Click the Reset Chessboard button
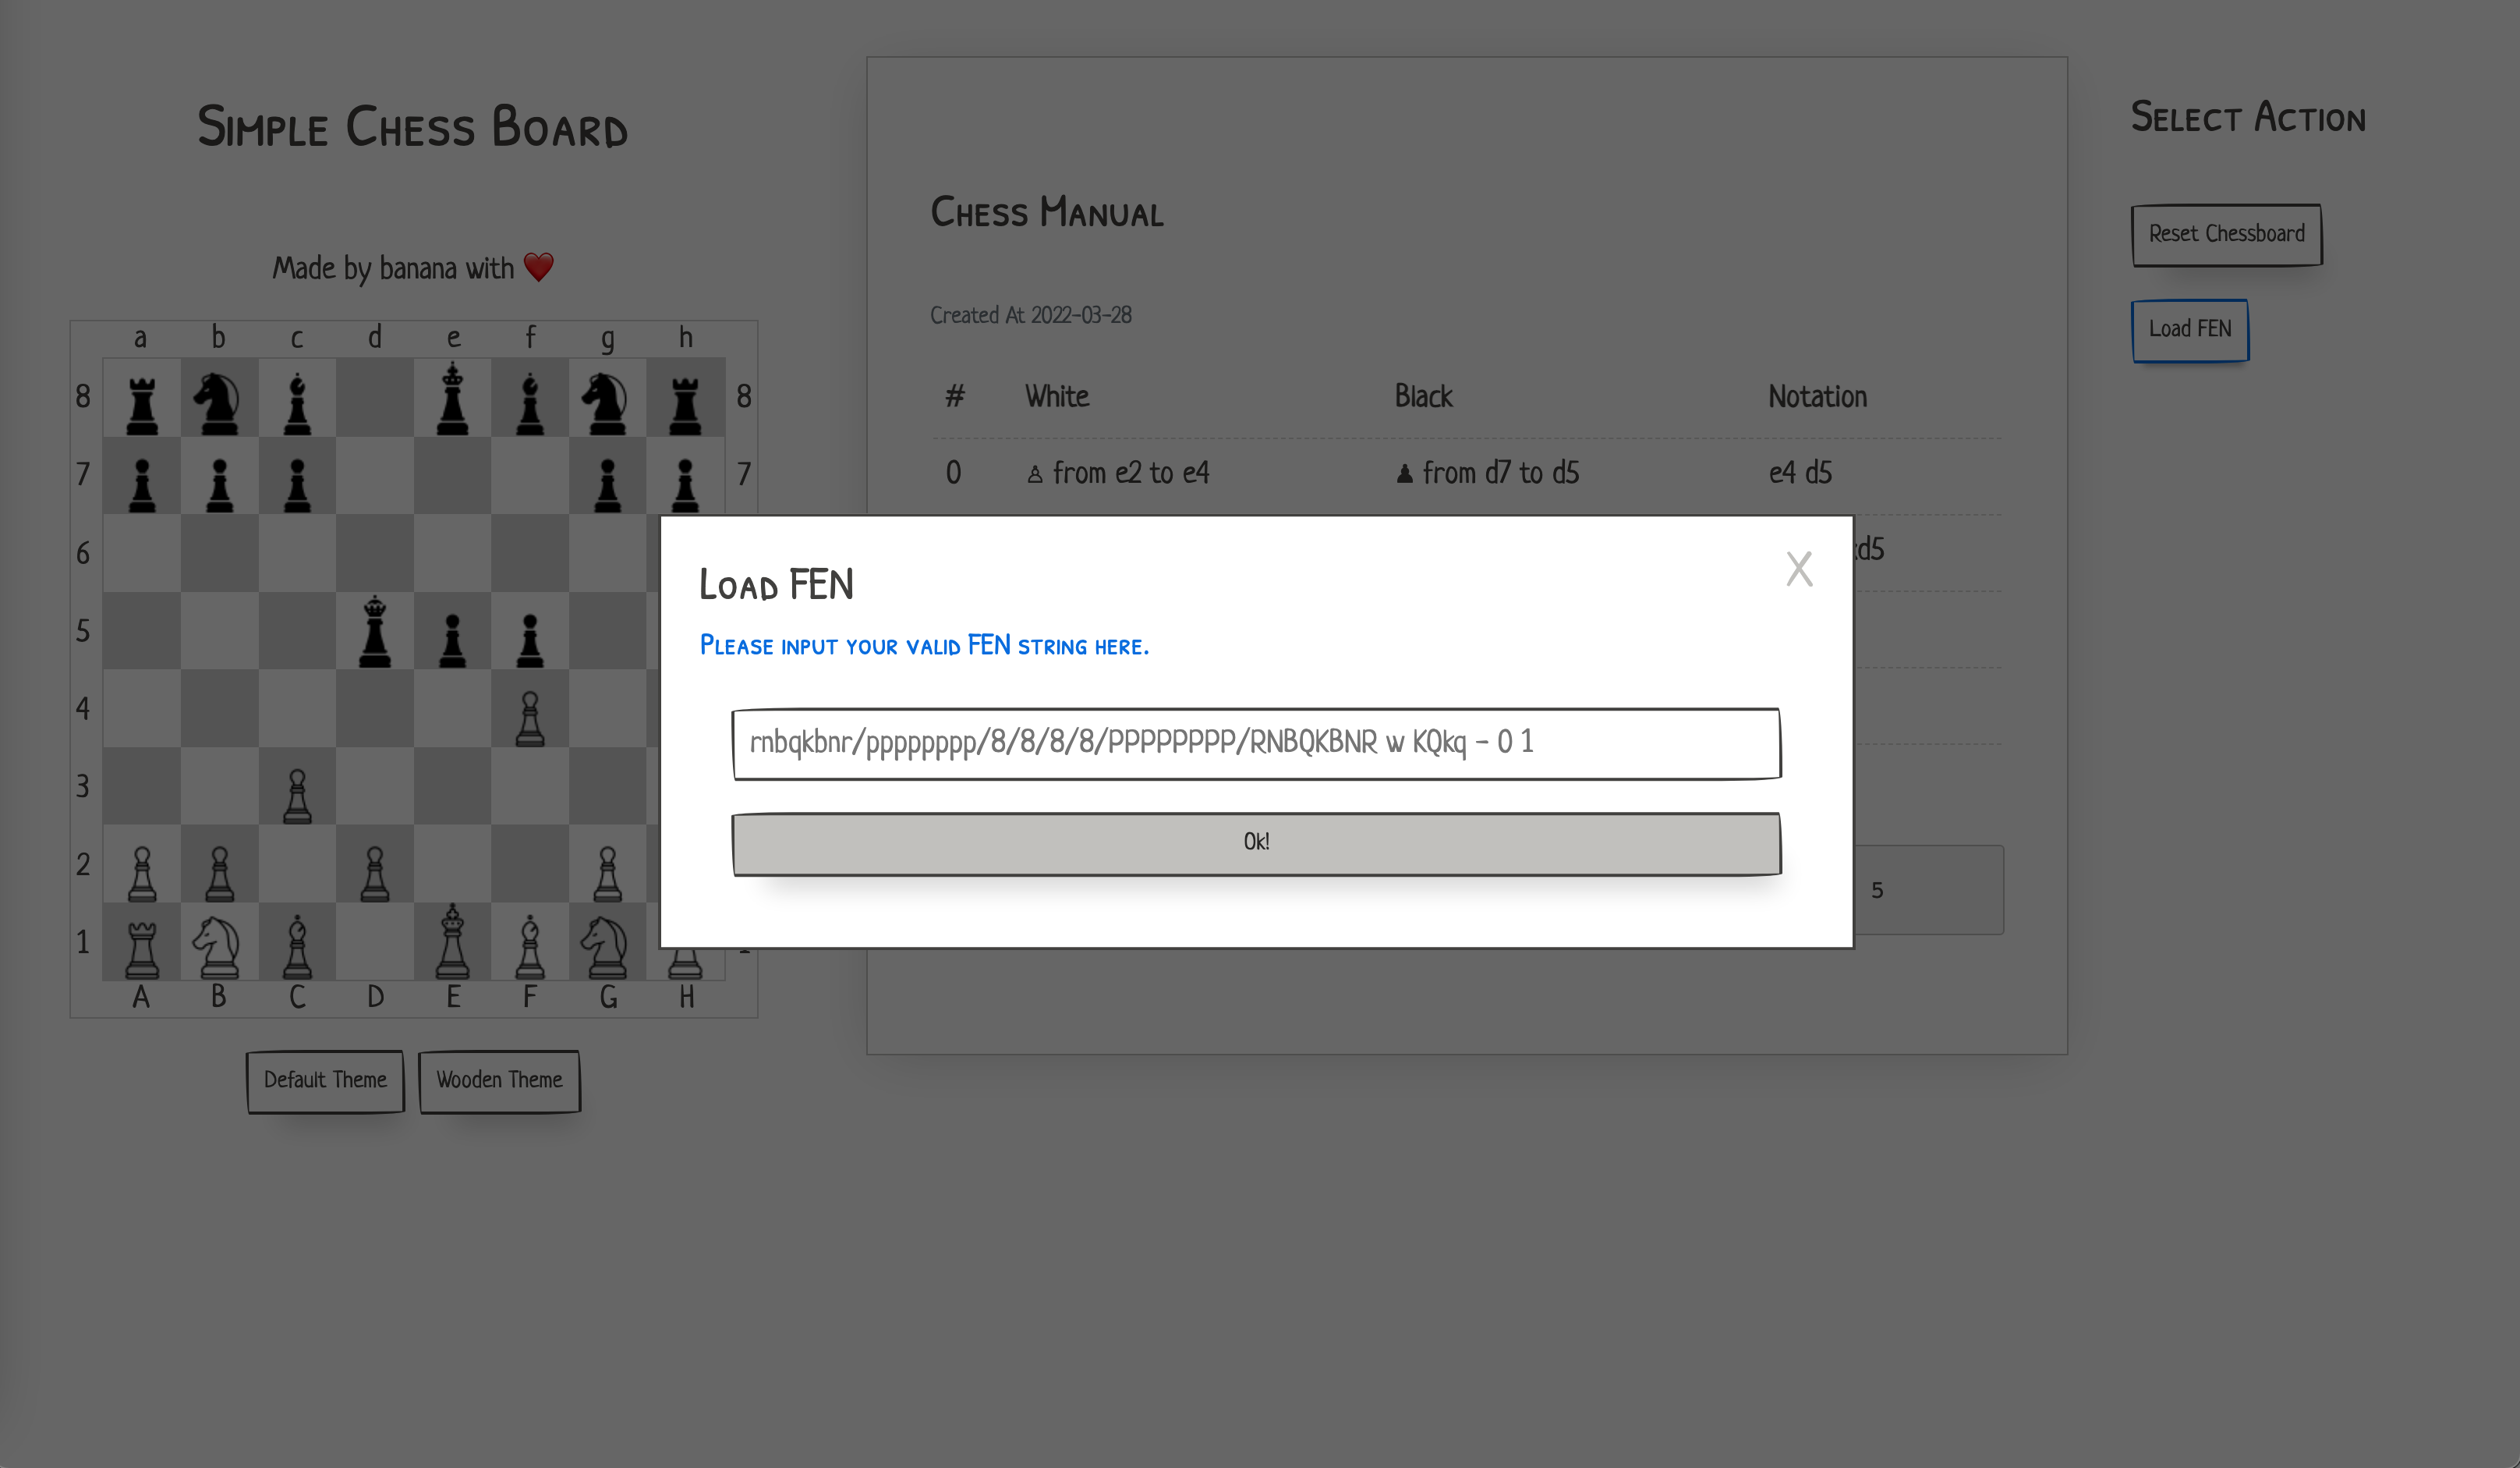2520x1468 pixels. [x=2227, y=234]
